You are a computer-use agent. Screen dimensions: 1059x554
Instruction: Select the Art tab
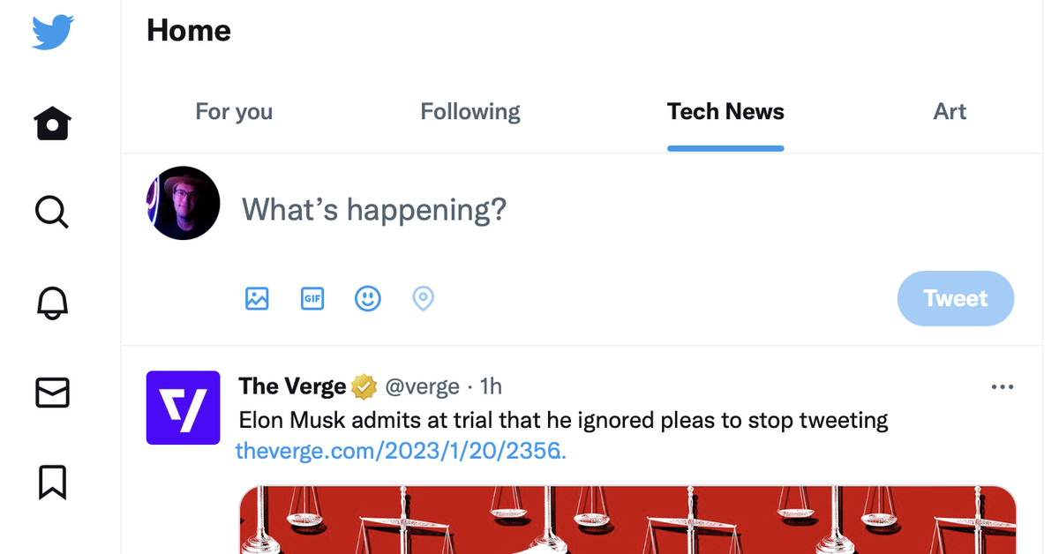950,112
